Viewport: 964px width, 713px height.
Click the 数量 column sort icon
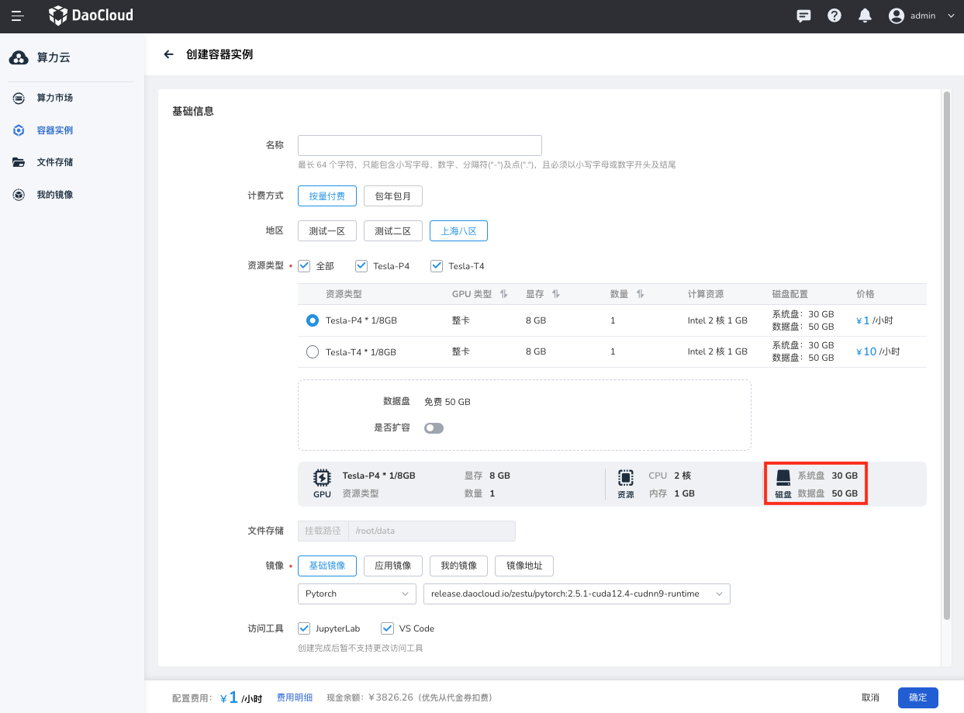tap(640, 294)
